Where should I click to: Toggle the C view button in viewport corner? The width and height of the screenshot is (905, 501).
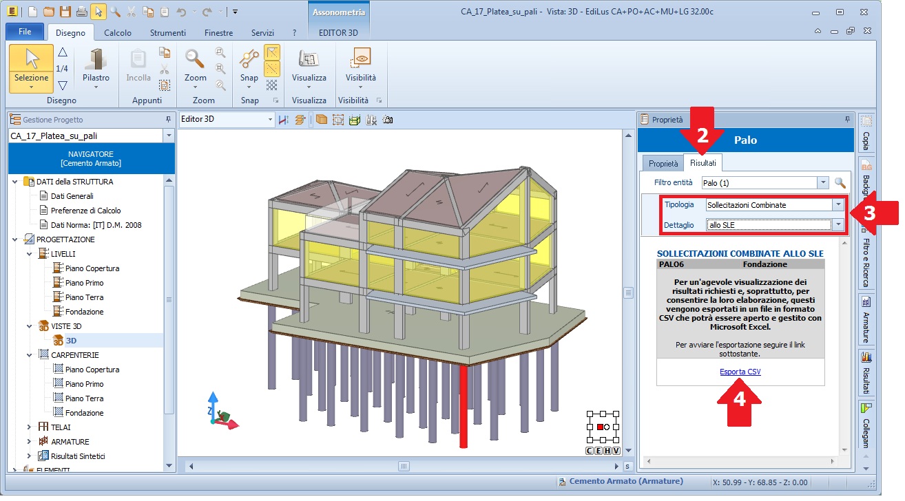coord(590,451)
